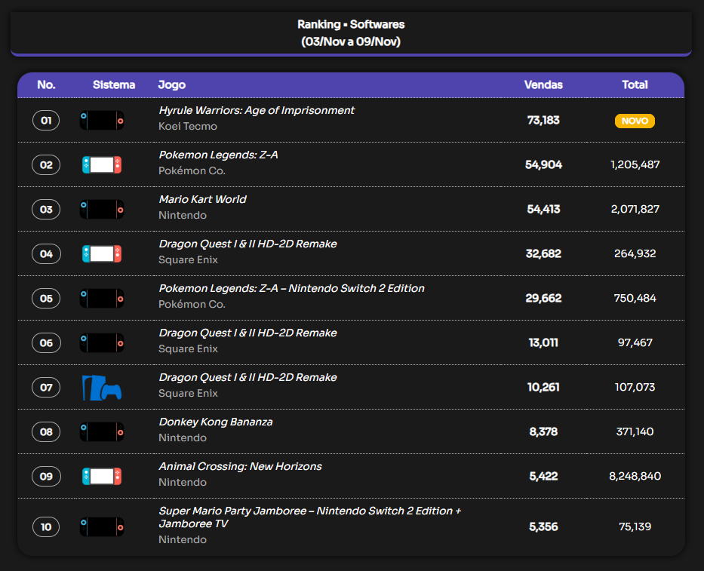The width and height of the screenshot is (704, 571).
Task: Click the No. column header
Action: click(x=46, y=84)
